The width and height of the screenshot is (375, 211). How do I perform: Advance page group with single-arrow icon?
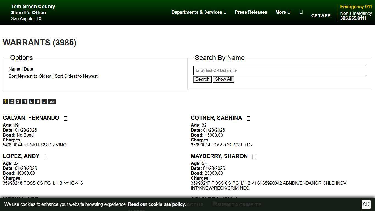pyautogui.click(x=44, y=101)
